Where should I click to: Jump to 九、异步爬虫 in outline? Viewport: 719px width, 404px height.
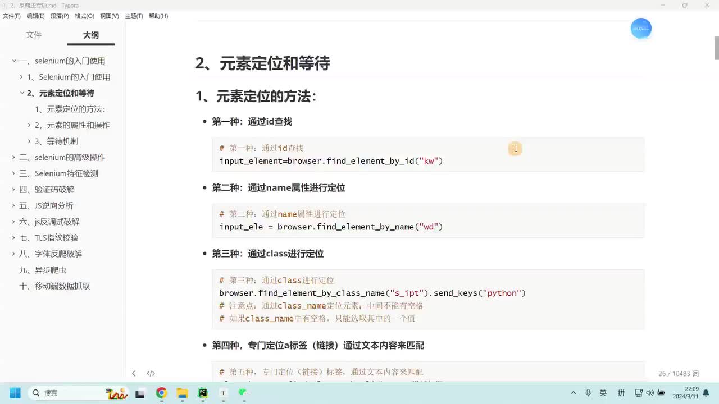[x=43, y=270]
